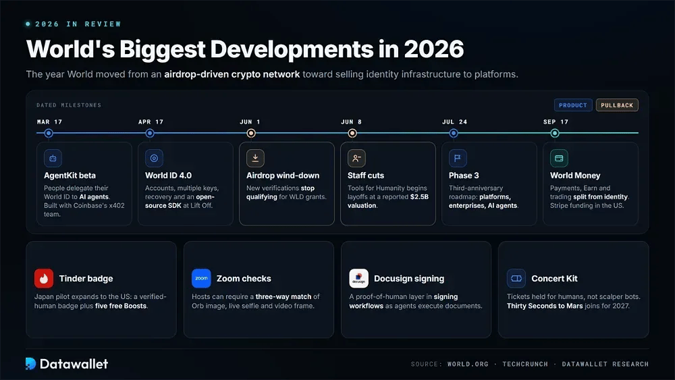The image size is (675, 380).
Task: Click the main headline 'World's Biggest Developments in 2026'
Action: (x=245, y=49)
